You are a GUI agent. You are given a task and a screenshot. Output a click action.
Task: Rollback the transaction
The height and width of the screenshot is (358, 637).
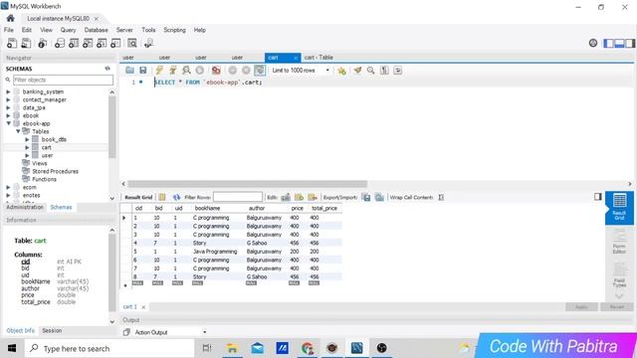tap(246, 71)
